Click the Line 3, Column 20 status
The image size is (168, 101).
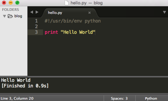click(x=17, y=98)
